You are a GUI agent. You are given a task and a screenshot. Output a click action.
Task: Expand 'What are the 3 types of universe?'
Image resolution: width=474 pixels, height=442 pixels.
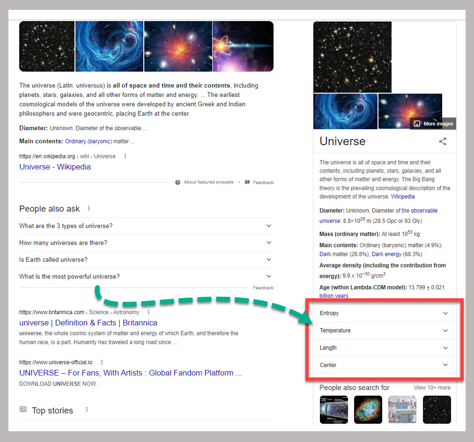(146, 226)
